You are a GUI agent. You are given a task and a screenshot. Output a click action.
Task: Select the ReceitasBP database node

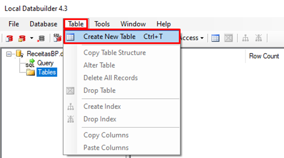pyautogui.click(x=40, y=54)
